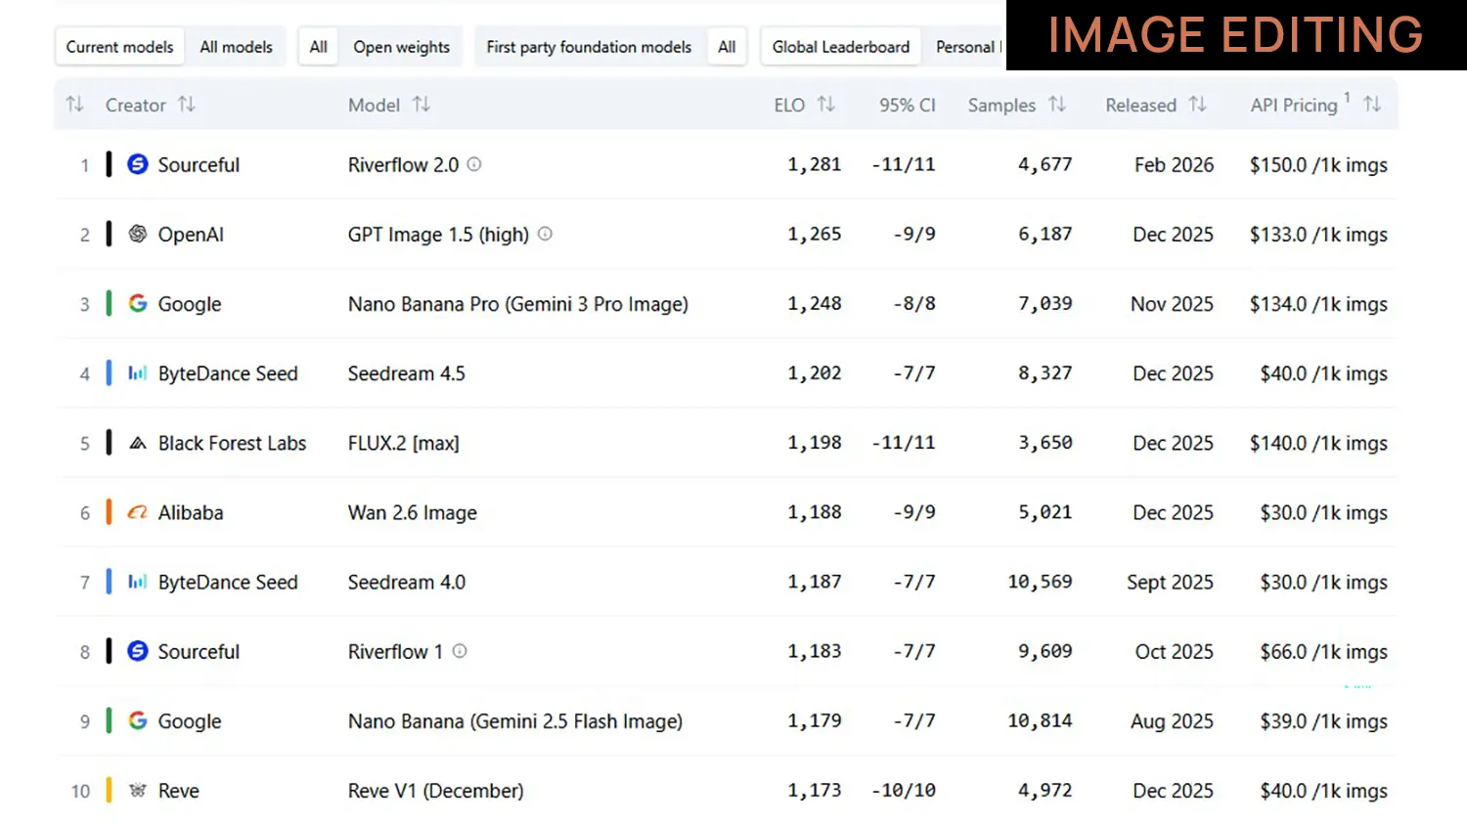Click info icon next to Riverflow 1
This screenshot has height=824, width=1467.
click(460, 651)
